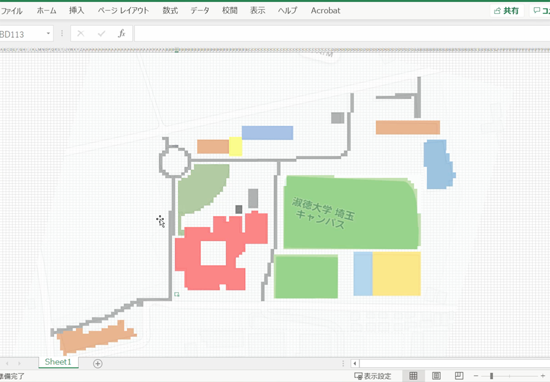Viewport: 550px width, 382px height.
Task: Switch to the ホーム ribbon tab
Action: 46,11
